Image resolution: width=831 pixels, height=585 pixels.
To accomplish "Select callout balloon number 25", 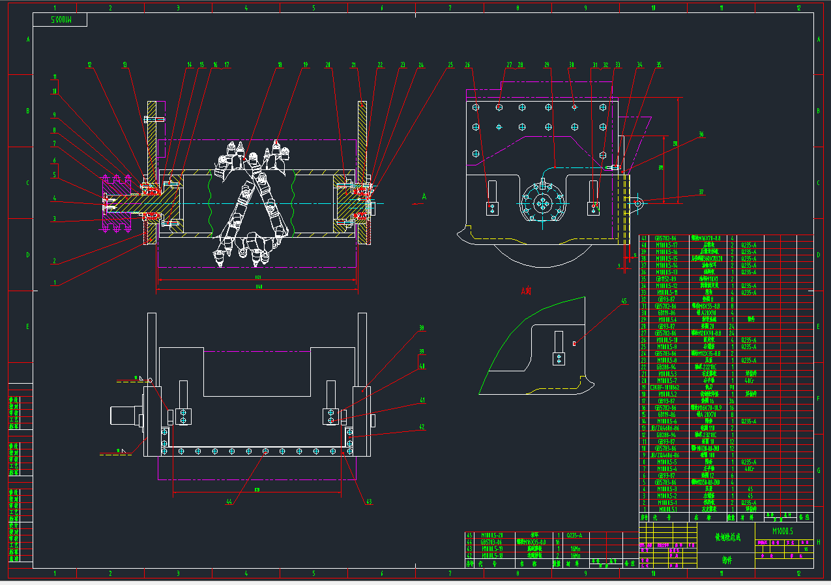I will pos(450,64).
